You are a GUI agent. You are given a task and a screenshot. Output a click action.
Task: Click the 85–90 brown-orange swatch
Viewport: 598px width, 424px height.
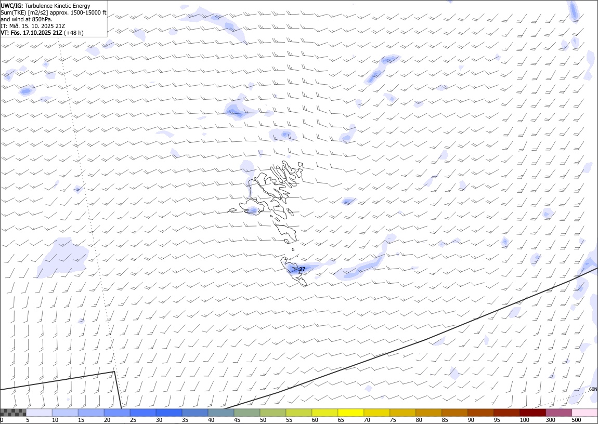pyautogui.click(x=454, y=413)
